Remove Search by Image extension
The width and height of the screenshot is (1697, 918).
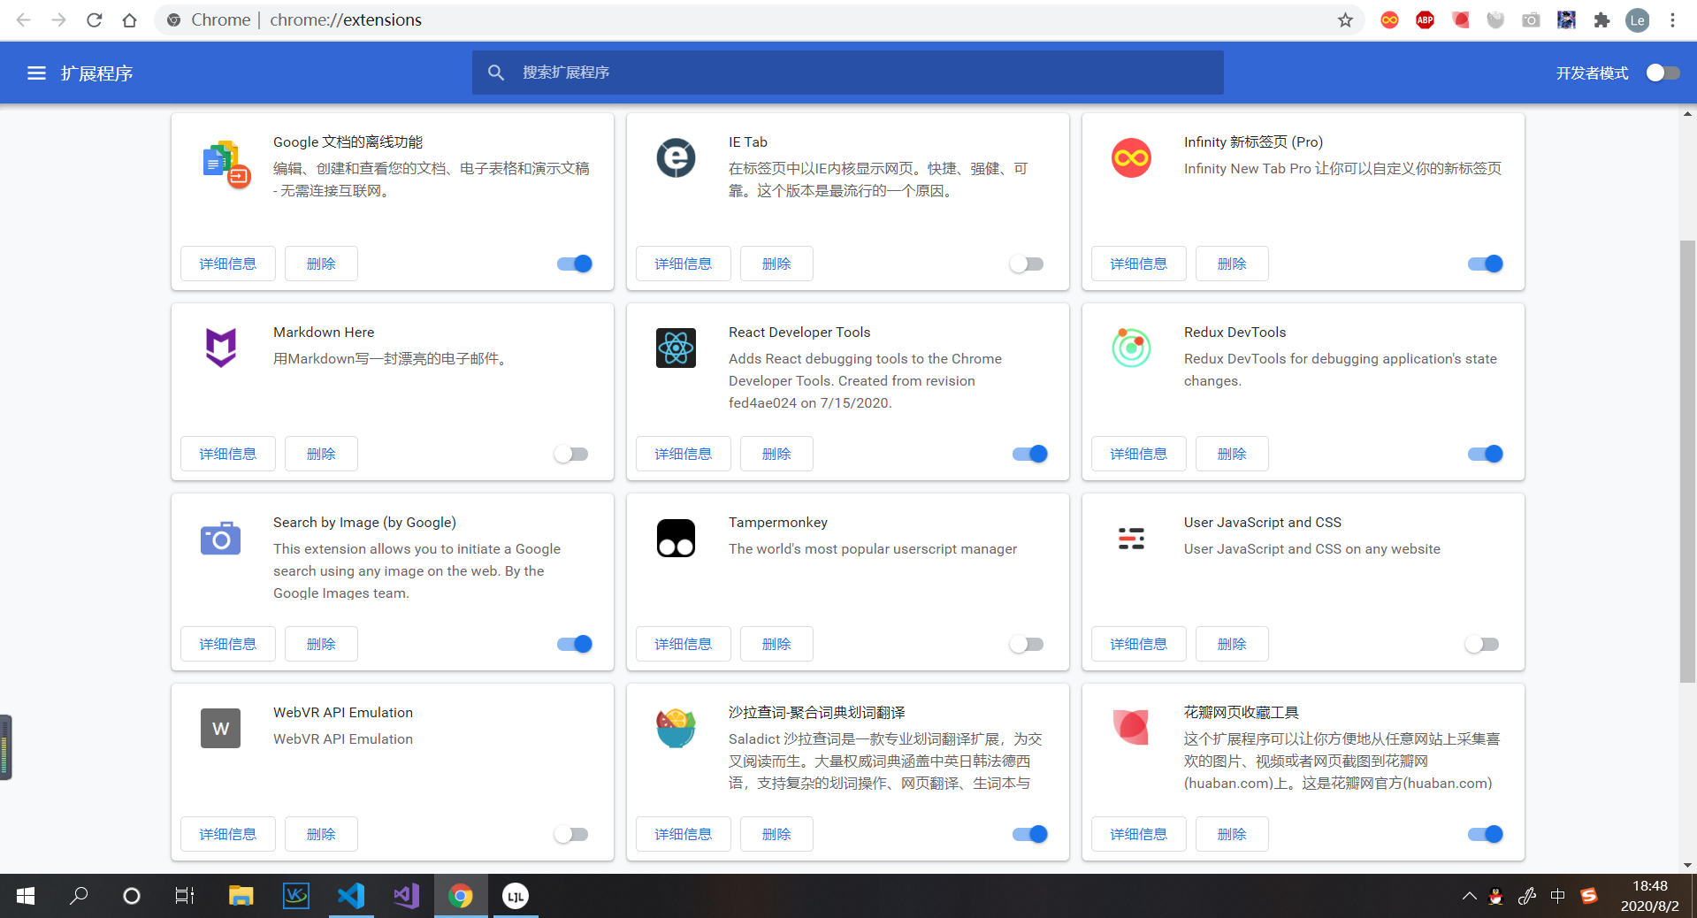click(x=321, y=644)
